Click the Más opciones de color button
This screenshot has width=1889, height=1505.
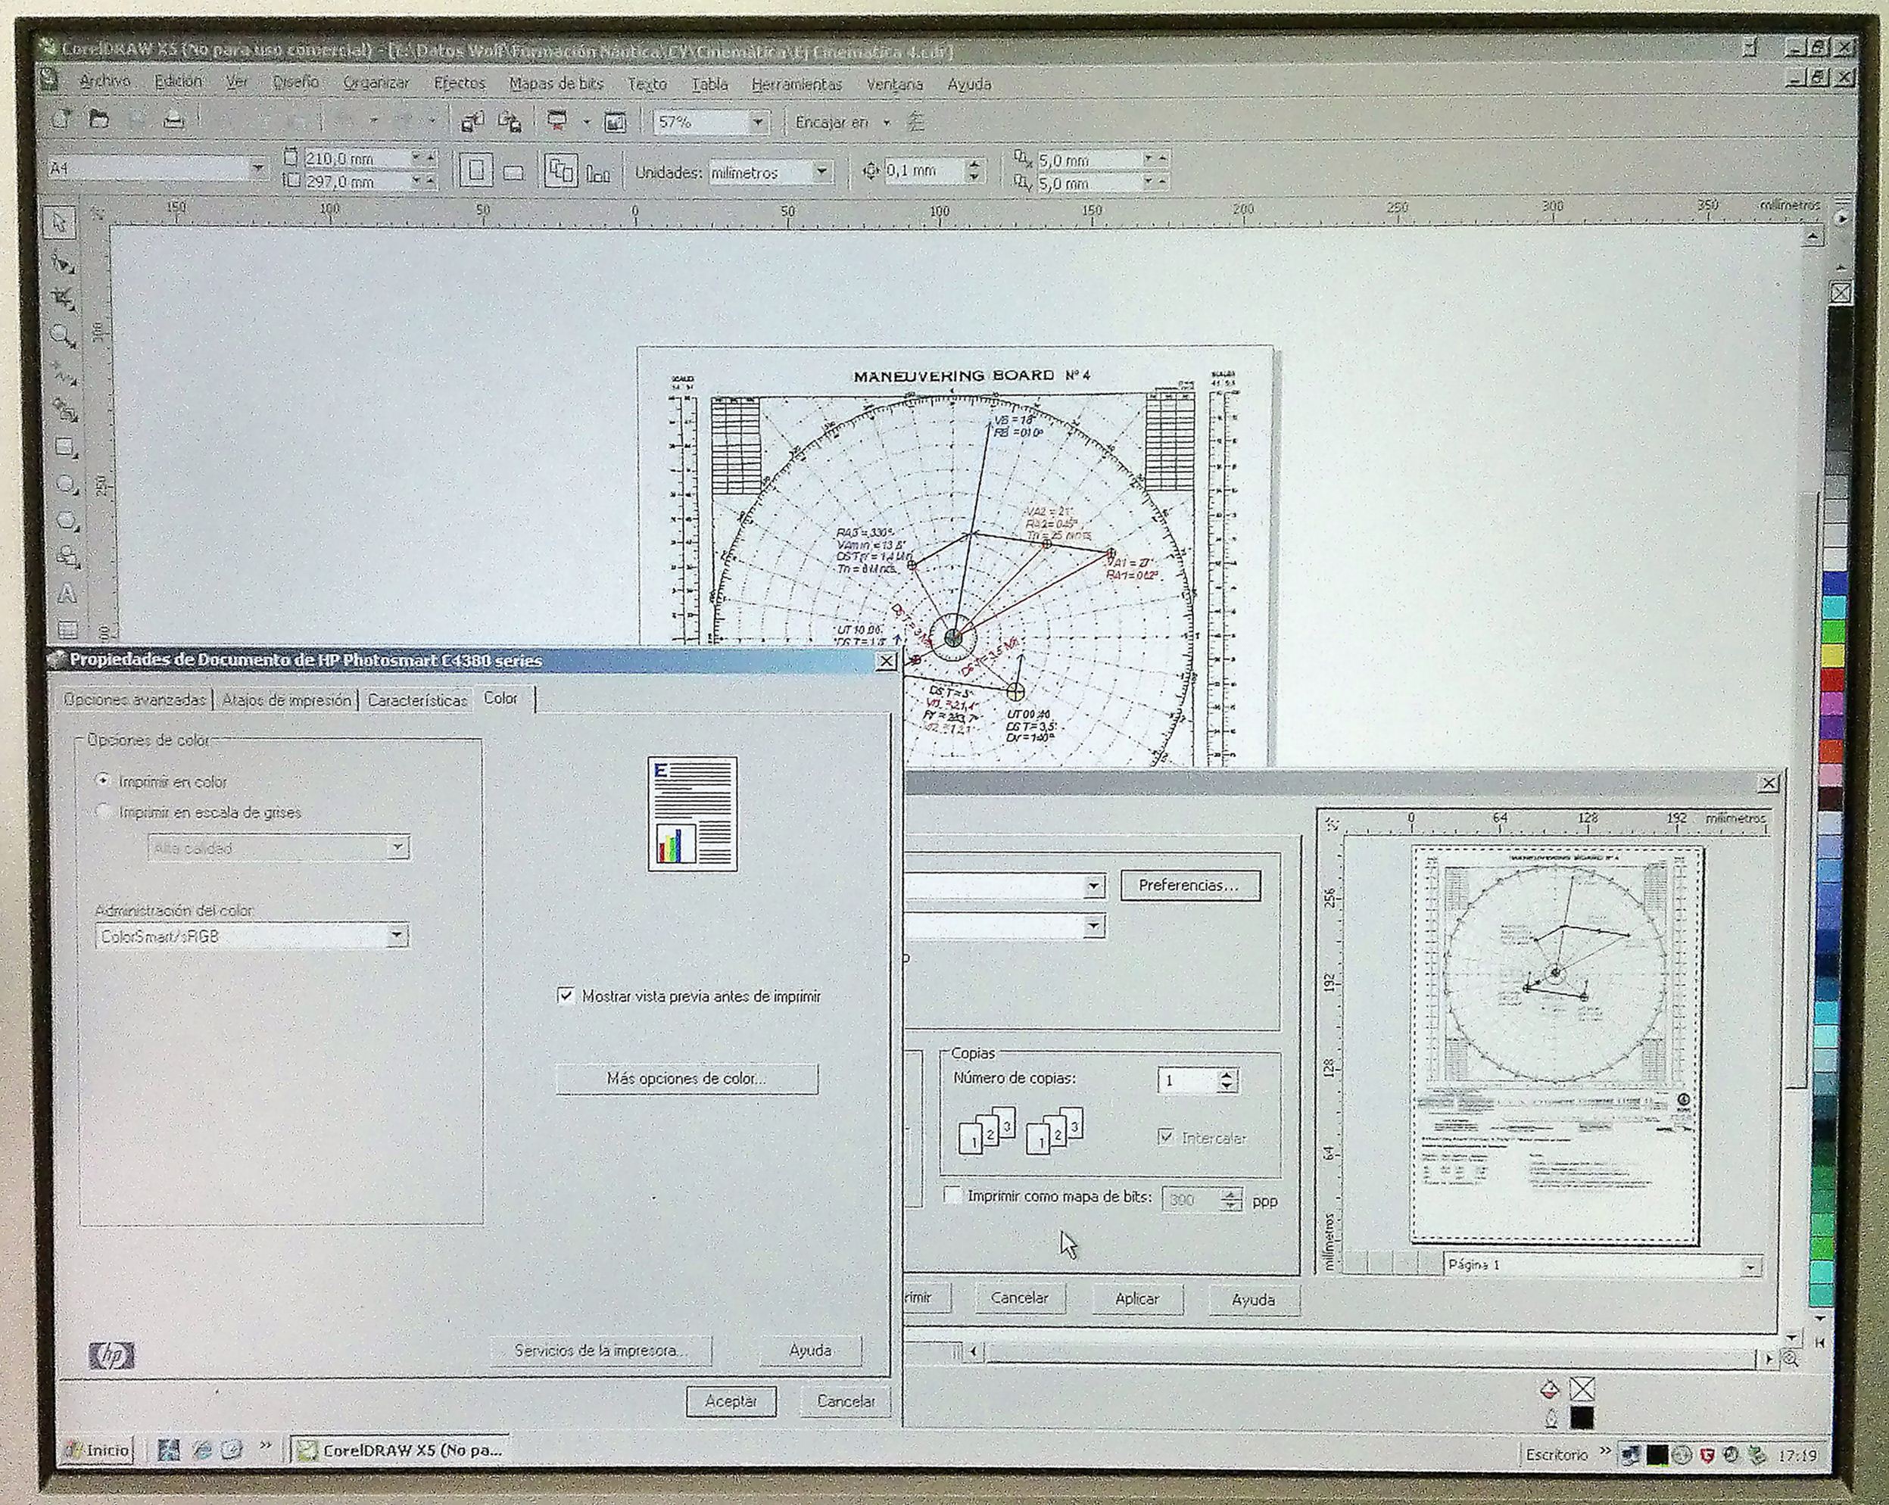point(686,1078)
